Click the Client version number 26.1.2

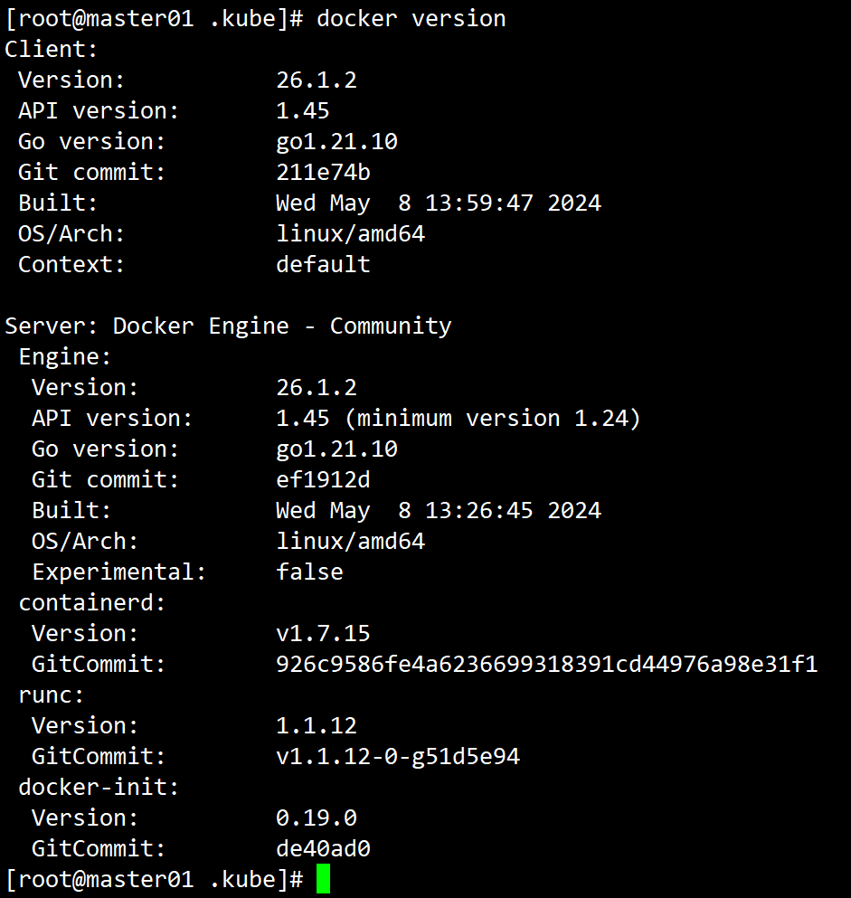click(x=317, y=80)
